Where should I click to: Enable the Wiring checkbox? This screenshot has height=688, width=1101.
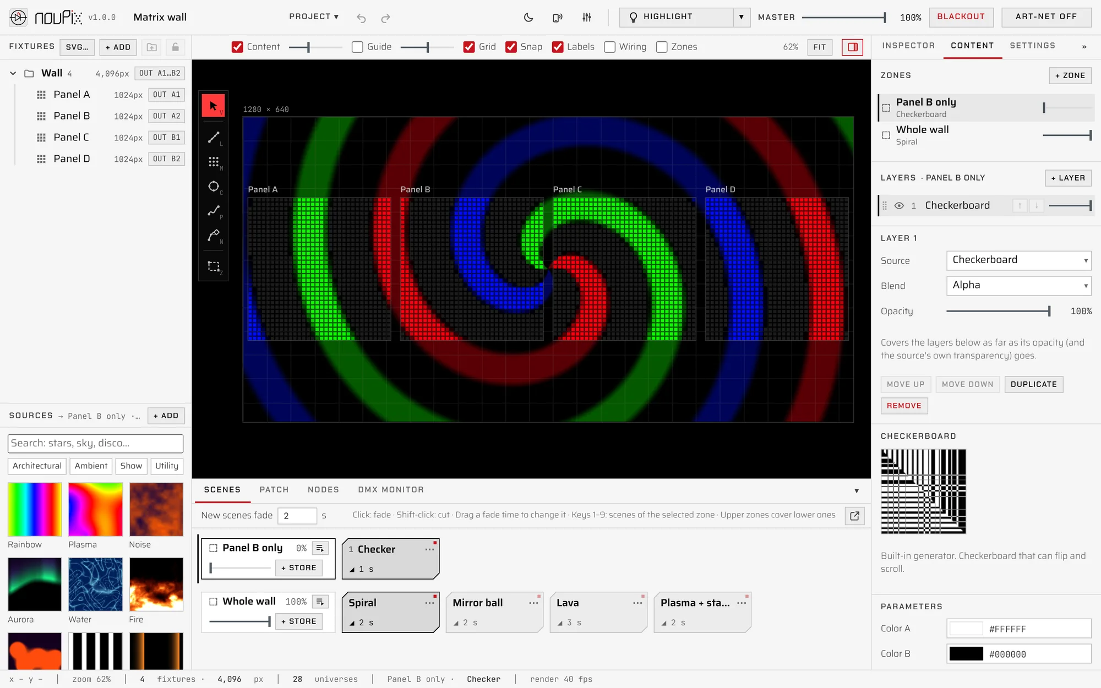pyautogui.click(x=609, y=47)
